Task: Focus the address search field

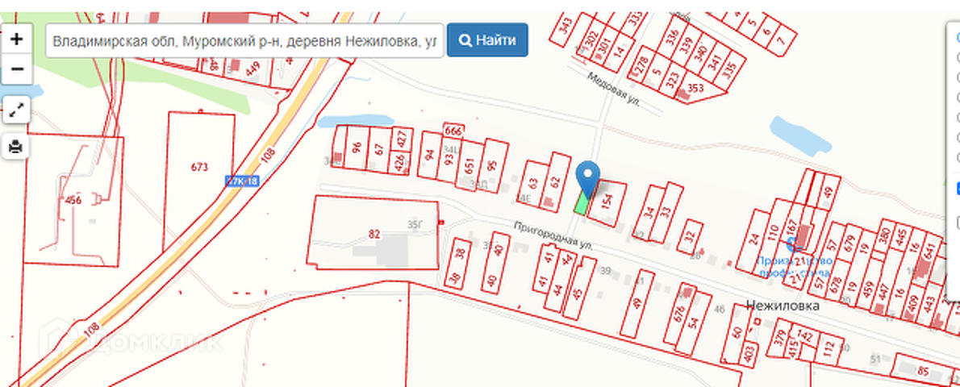Action: pos(244,40)
